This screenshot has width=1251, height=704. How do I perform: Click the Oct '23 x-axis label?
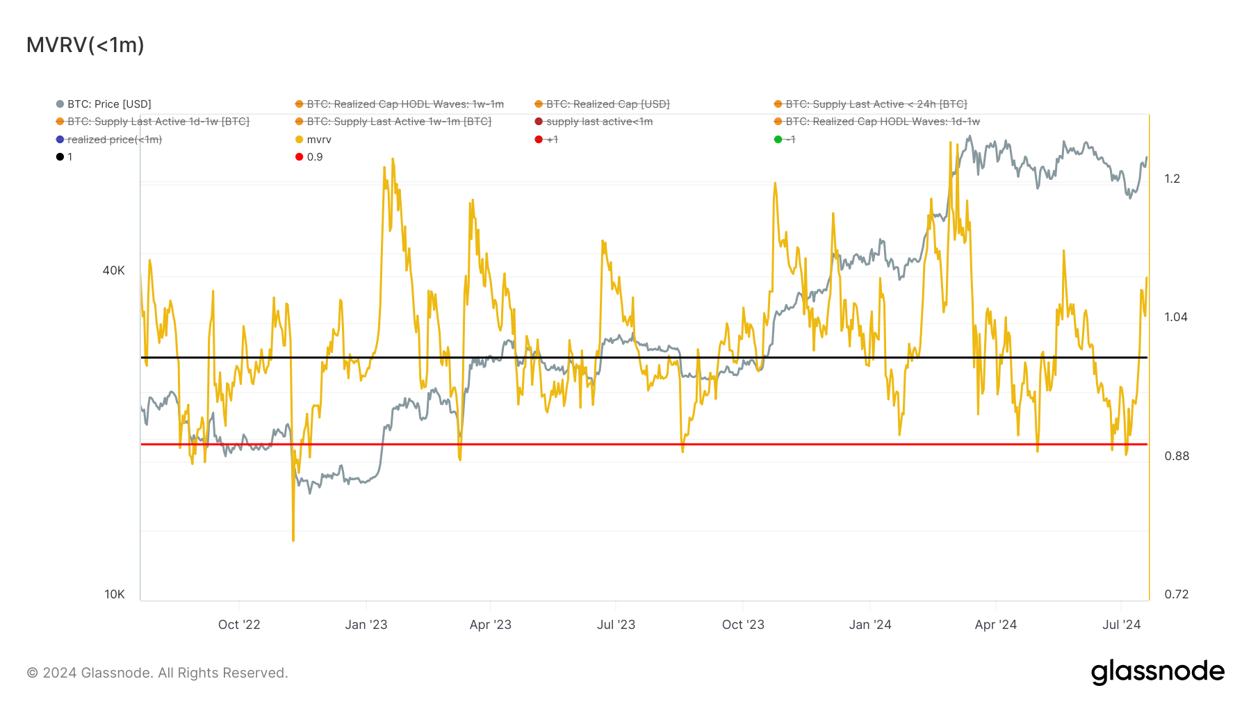click(x=743, y=625)
